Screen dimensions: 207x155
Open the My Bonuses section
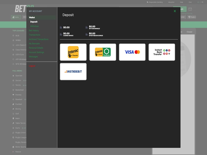point(34,44)
